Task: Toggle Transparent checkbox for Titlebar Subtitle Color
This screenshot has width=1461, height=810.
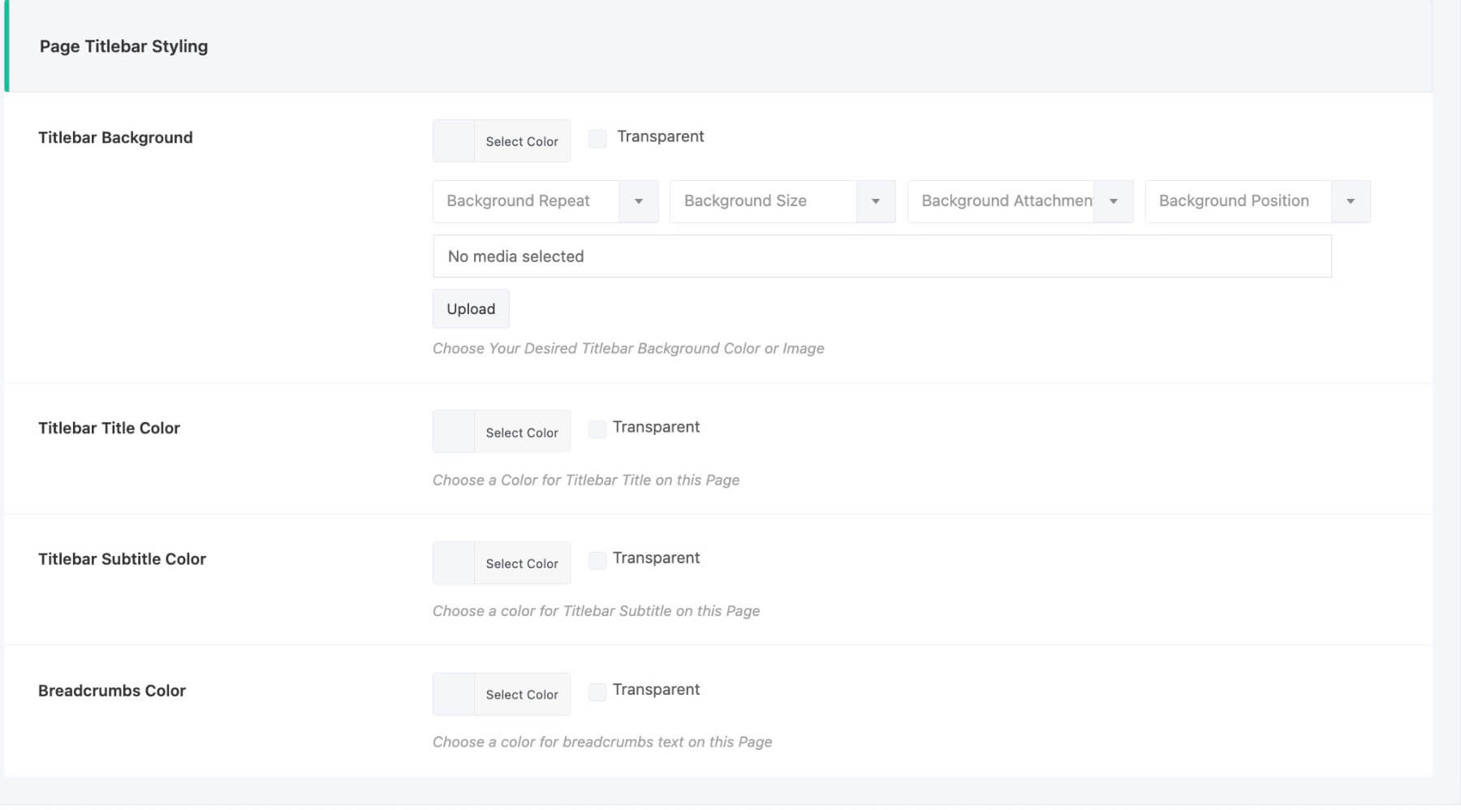Action: [x=597, y=560]
